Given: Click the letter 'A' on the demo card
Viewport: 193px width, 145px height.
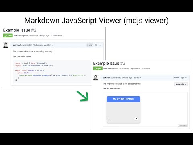Looking at the screenshot, I should [x=109, y=120].
